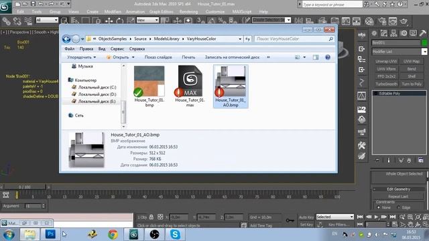The width and height of the screenshot is (429, 241).
Task: Open the Справка menu in Explorer
Action: (137, 49)
